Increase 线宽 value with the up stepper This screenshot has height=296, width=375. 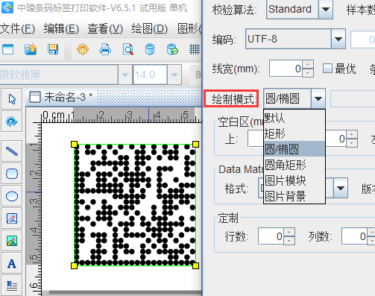pyautogui.click(x=308, y=64)
